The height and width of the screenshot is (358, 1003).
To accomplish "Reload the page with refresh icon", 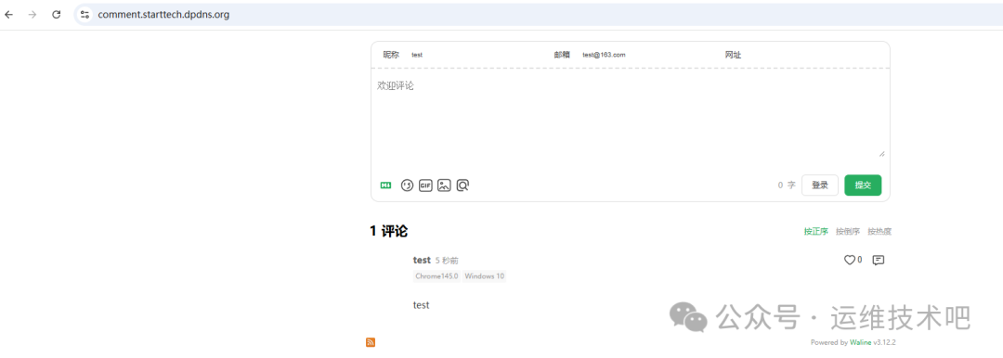I will (57, 14).
